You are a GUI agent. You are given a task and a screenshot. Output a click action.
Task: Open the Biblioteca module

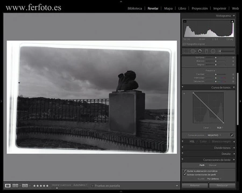tap(135, 9)
